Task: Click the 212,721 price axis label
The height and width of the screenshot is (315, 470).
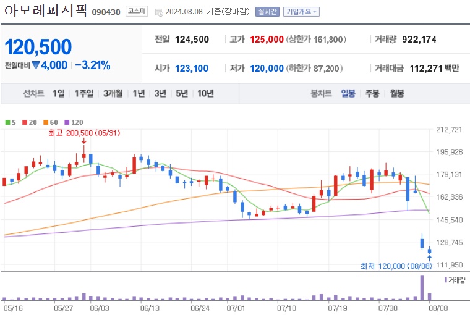Action: pyautogui.click(x=449, y=130)
